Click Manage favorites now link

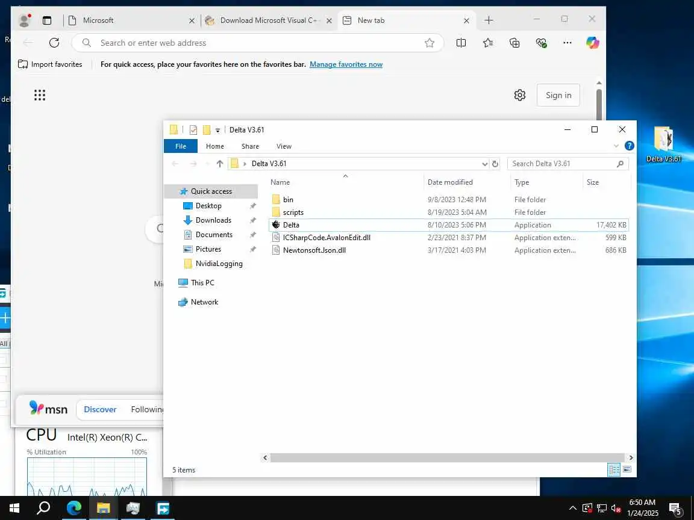(346, 64)
